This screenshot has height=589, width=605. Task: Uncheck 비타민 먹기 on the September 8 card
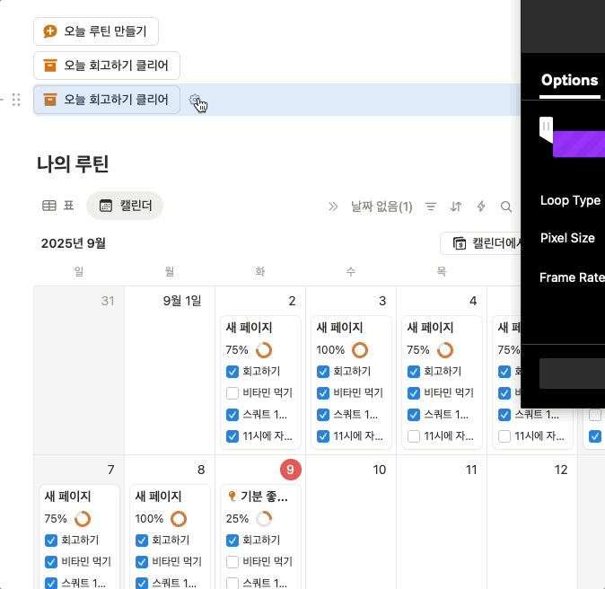tap(142, 561)
